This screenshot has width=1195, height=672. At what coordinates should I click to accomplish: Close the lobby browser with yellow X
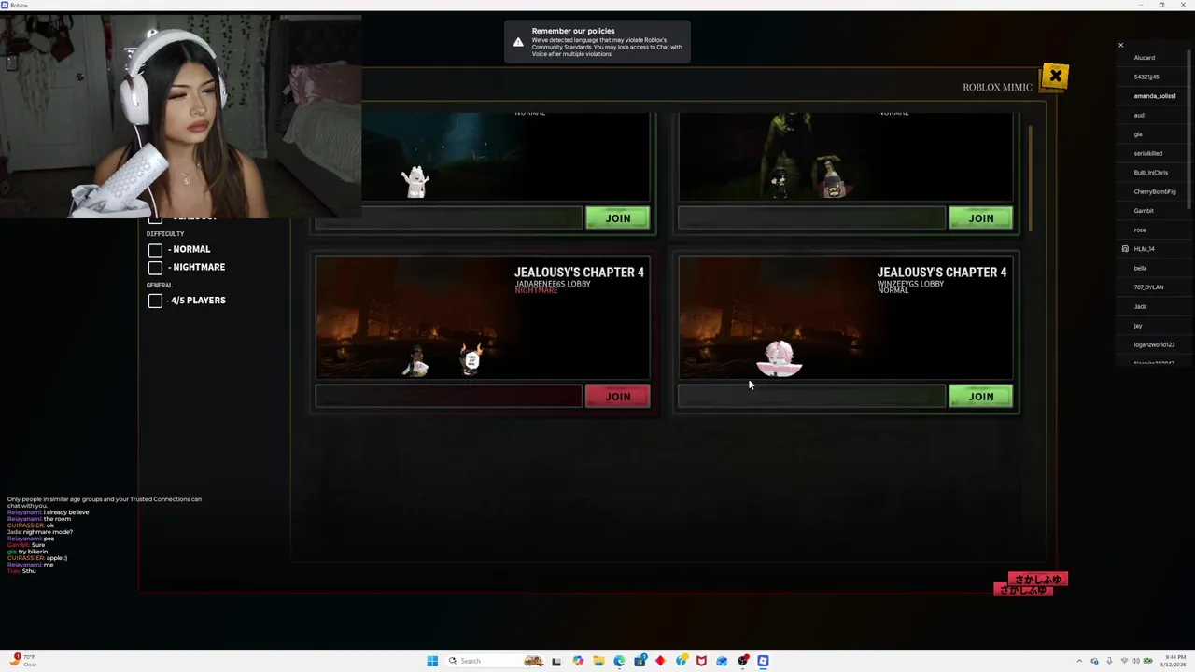pyautogui.click(x=1055, y=77)
